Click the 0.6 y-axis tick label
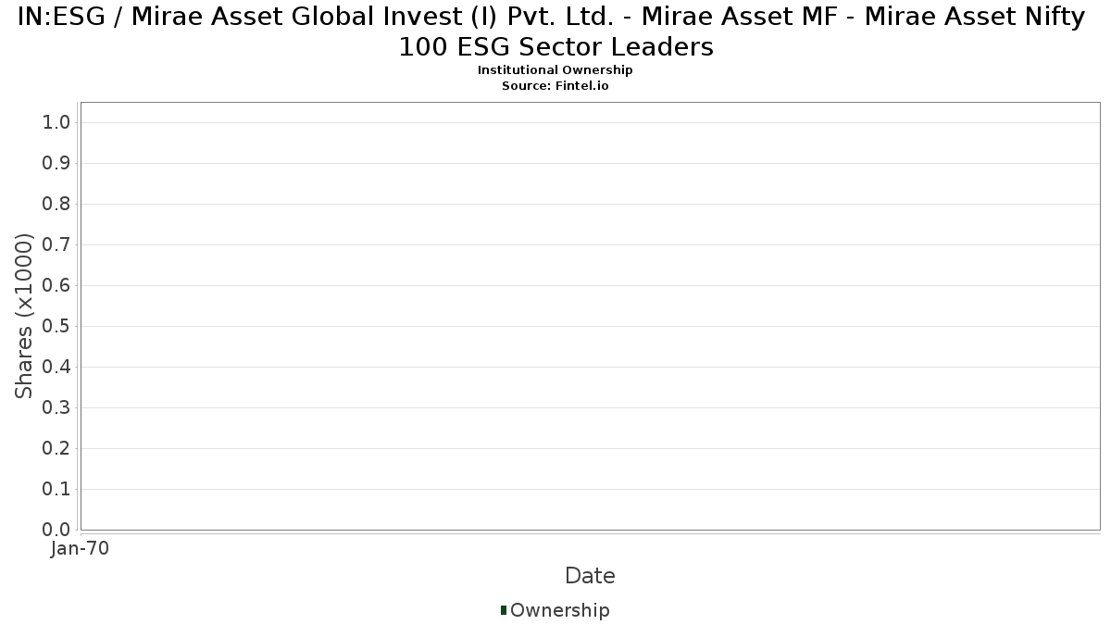The height and width of the screenshot is (625, 1111). [x=56, y=285]
